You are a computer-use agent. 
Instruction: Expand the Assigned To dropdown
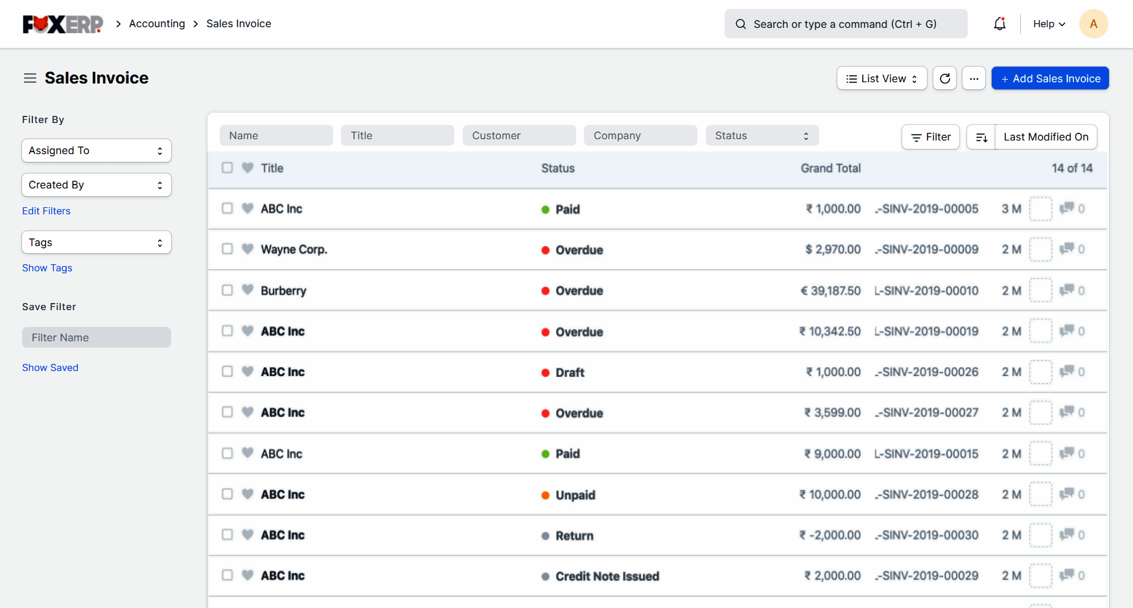[96, 151]
